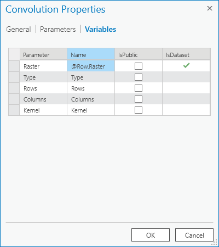Image resolution: width=219 pixels, height=247 pixels.
Task: Enable IsPublic checkbox for Raster
Action: (x=139, y=66)
